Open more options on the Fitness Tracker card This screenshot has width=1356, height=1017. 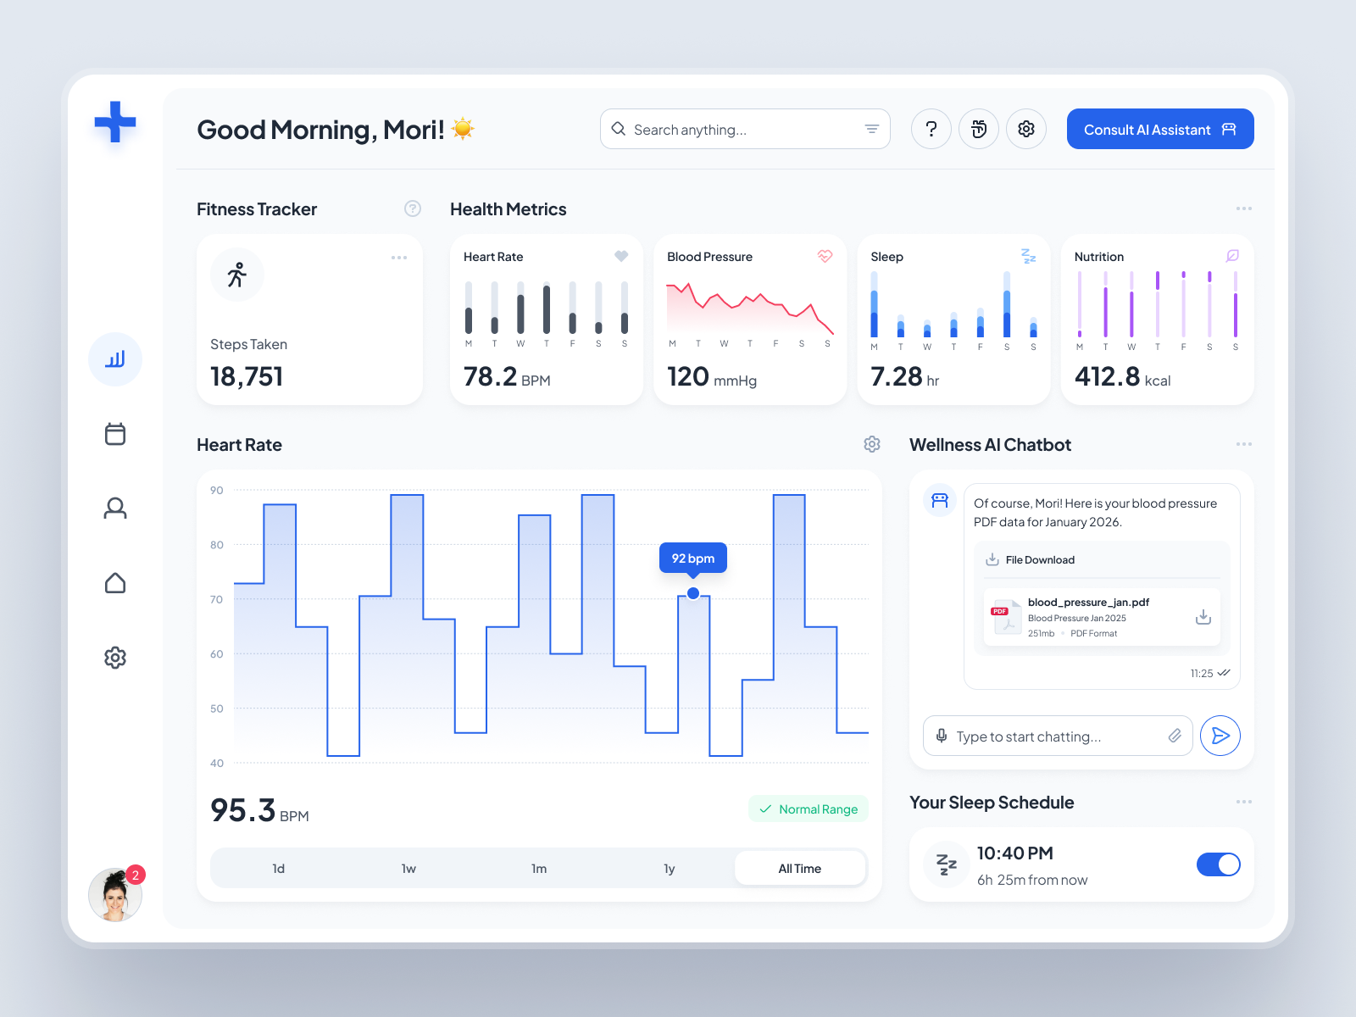click(399, 258)
